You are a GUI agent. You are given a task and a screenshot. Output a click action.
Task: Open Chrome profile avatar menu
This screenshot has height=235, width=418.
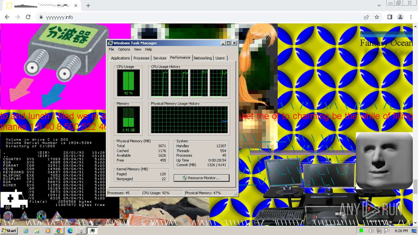(400, 17)
